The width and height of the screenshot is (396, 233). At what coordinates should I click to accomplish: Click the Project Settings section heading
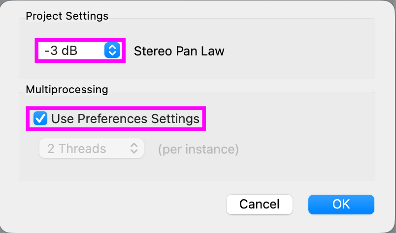coord(67,16)
